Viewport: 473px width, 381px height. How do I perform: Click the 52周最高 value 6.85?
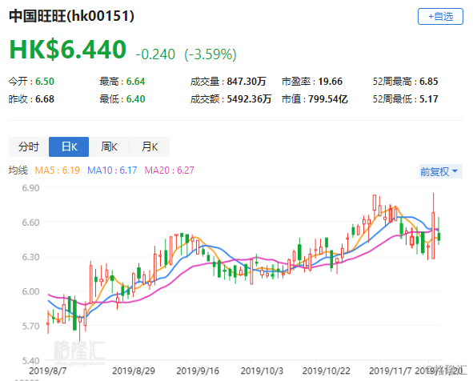(x=429, y=82)
